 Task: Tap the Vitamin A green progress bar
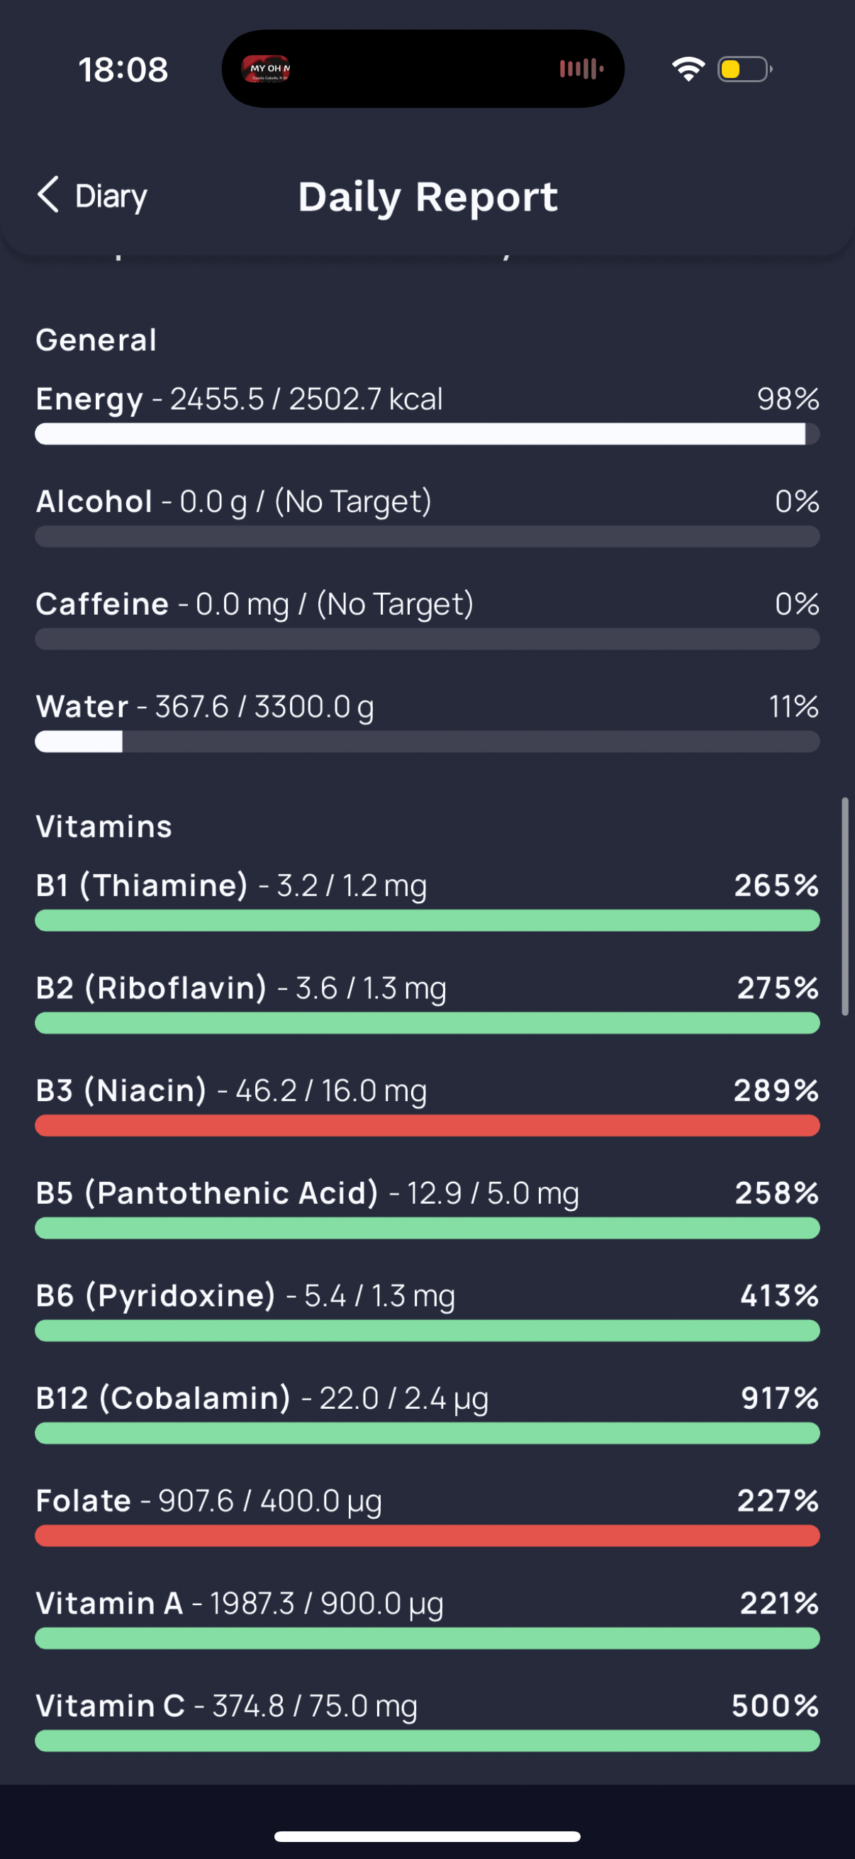[427, 1639]
